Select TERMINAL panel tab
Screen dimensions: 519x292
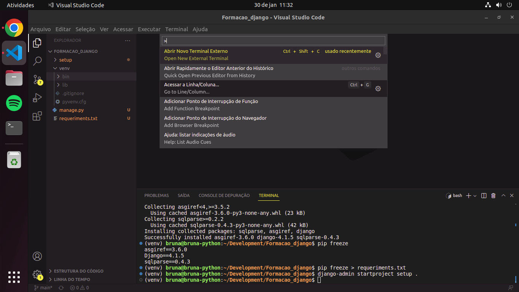(x=269, y=195)
